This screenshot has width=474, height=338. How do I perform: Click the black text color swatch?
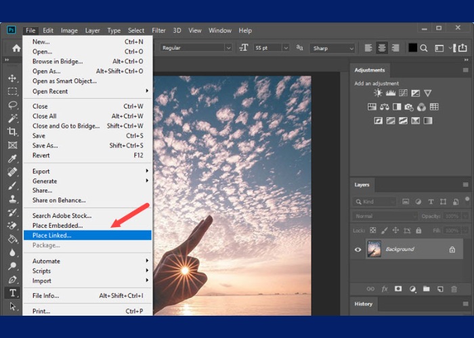pos(412,48)
